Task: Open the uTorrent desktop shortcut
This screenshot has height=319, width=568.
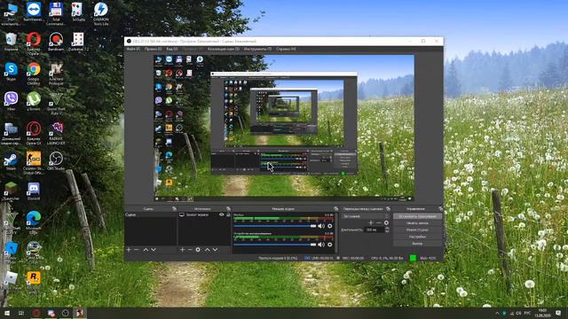Action: (x=34, y=101)
